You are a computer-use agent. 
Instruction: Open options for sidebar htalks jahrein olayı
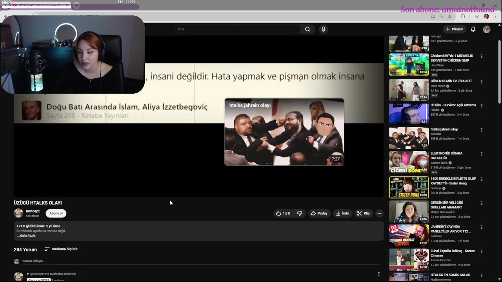(x=482, y=130)
